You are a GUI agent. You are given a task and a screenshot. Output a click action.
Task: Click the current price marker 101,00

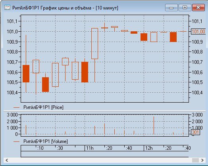point(198,32)
